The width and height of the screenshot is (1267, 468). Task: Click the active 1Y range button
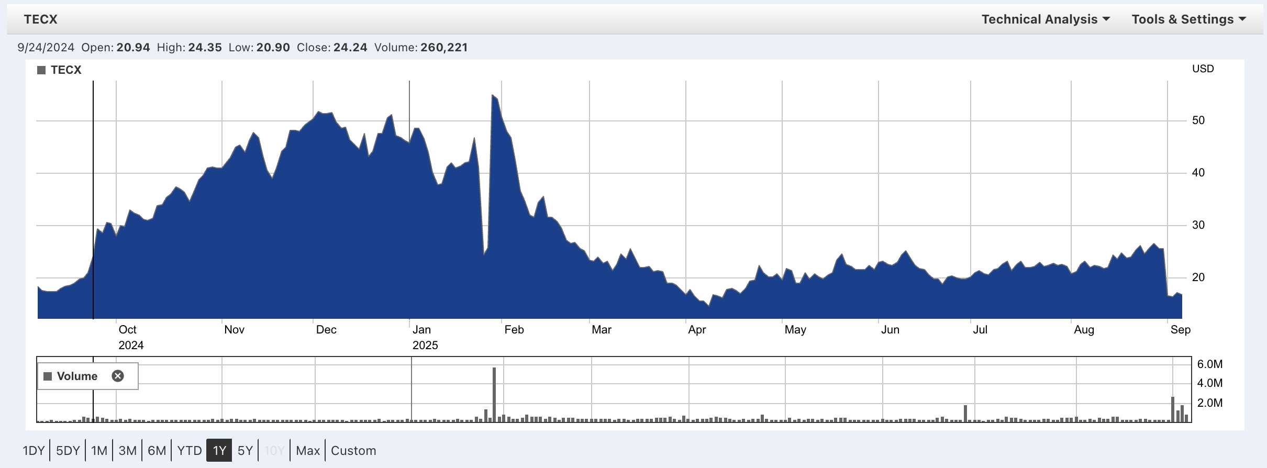[219, 451]
